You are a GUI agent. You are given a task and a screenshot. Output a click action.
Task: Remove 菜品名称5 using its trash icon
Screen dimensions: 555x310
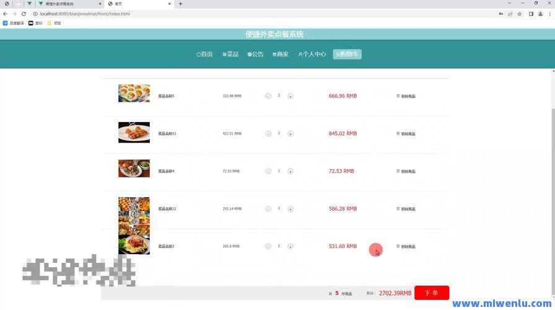tap(398, 96)
